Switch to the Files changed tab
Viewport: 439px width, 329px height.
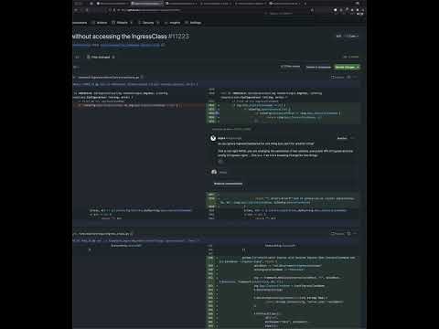tap(101, 57)
